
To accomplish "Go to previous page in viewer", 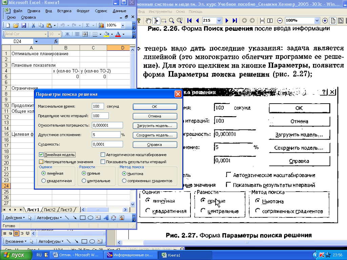I will click(198, 21).
